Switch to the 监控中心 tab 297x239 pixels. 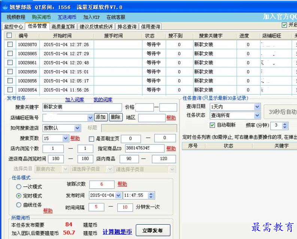tap(13, 27)
